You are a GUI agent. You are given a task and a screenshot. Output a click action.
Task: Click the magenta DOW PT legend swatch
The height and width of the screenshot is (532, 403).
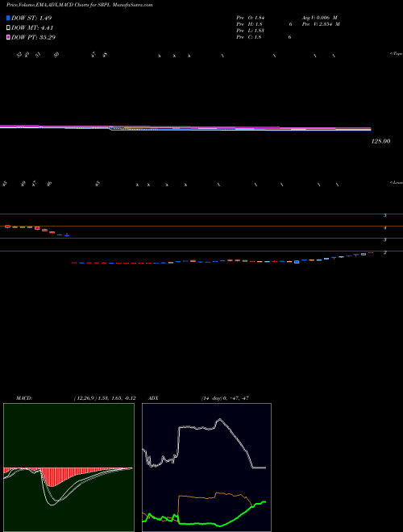tap(8, 37)
